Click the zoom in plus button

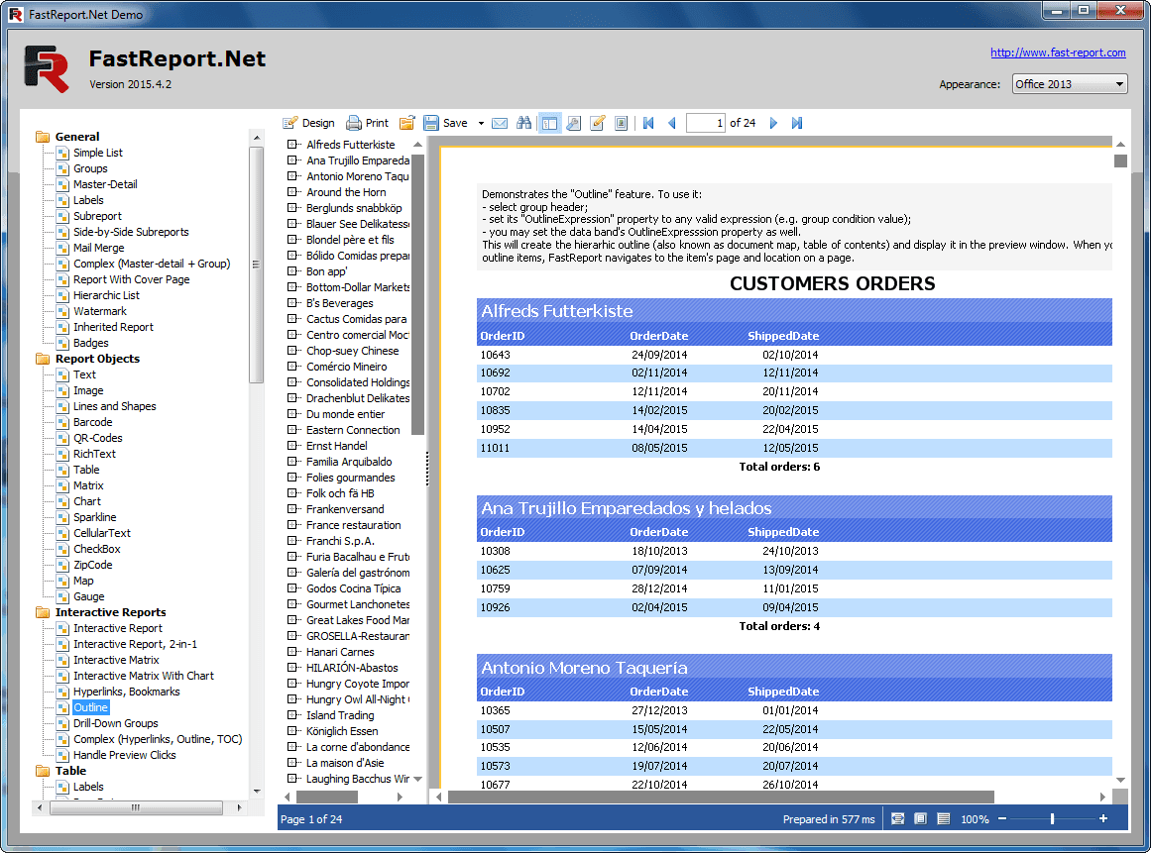(x=1102, y=818)
